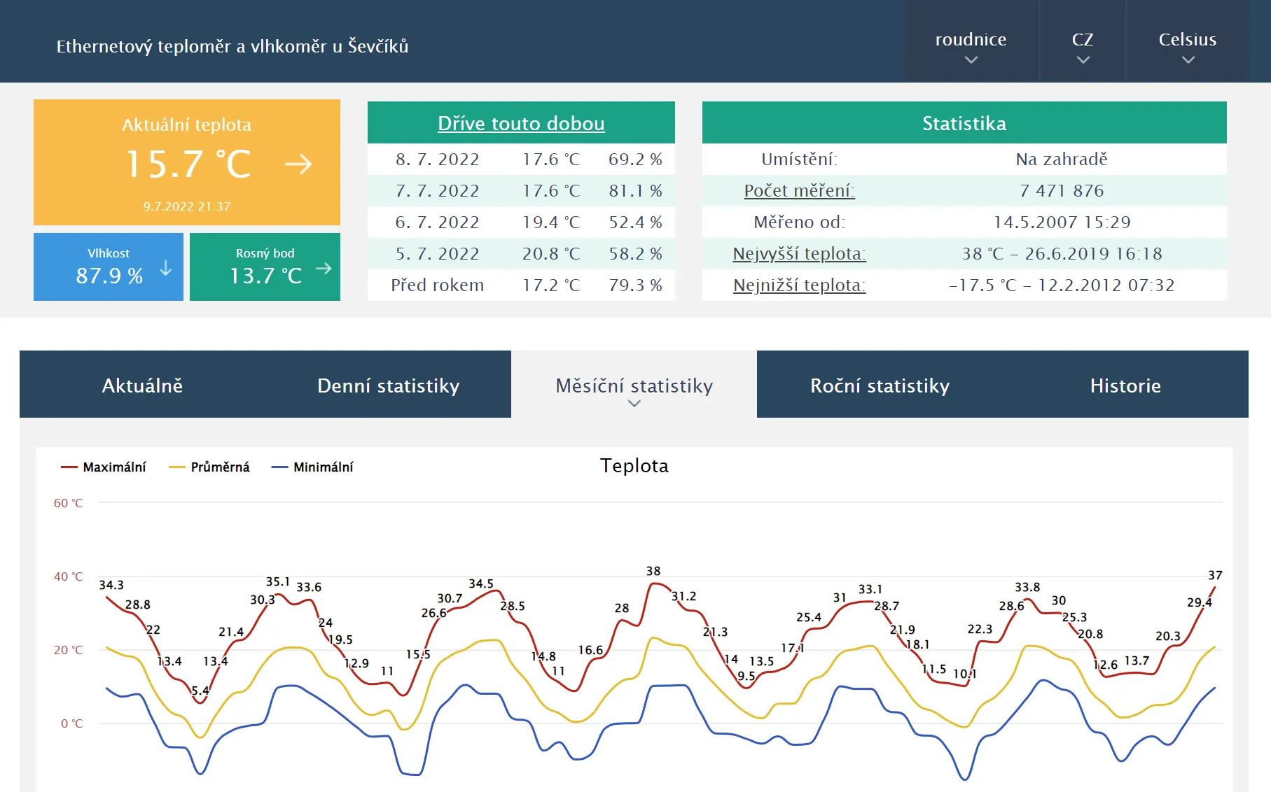Click the down arrow in the Vlhkost tile

[165, 267]
